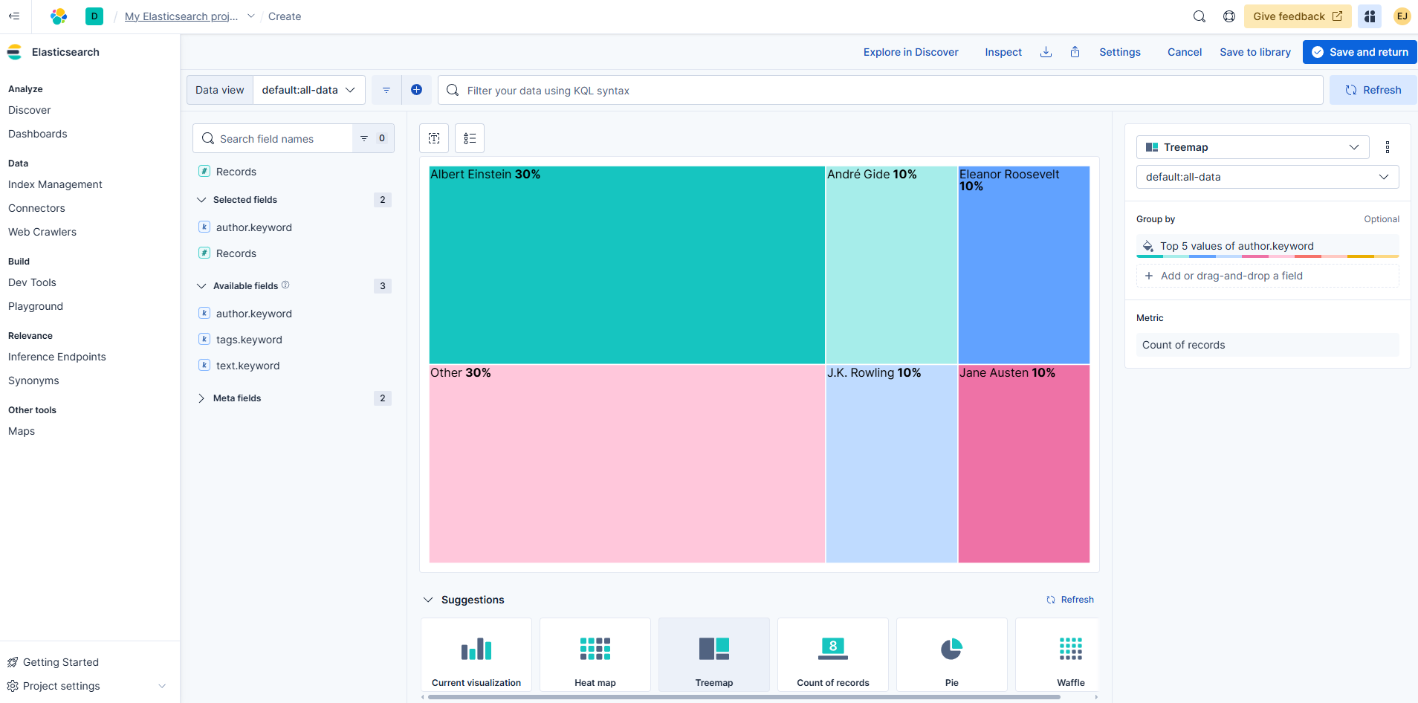Viewport: 1418px width, 703px height.
Task: Open the Elastic logo home
Action: tap(59, 16)
